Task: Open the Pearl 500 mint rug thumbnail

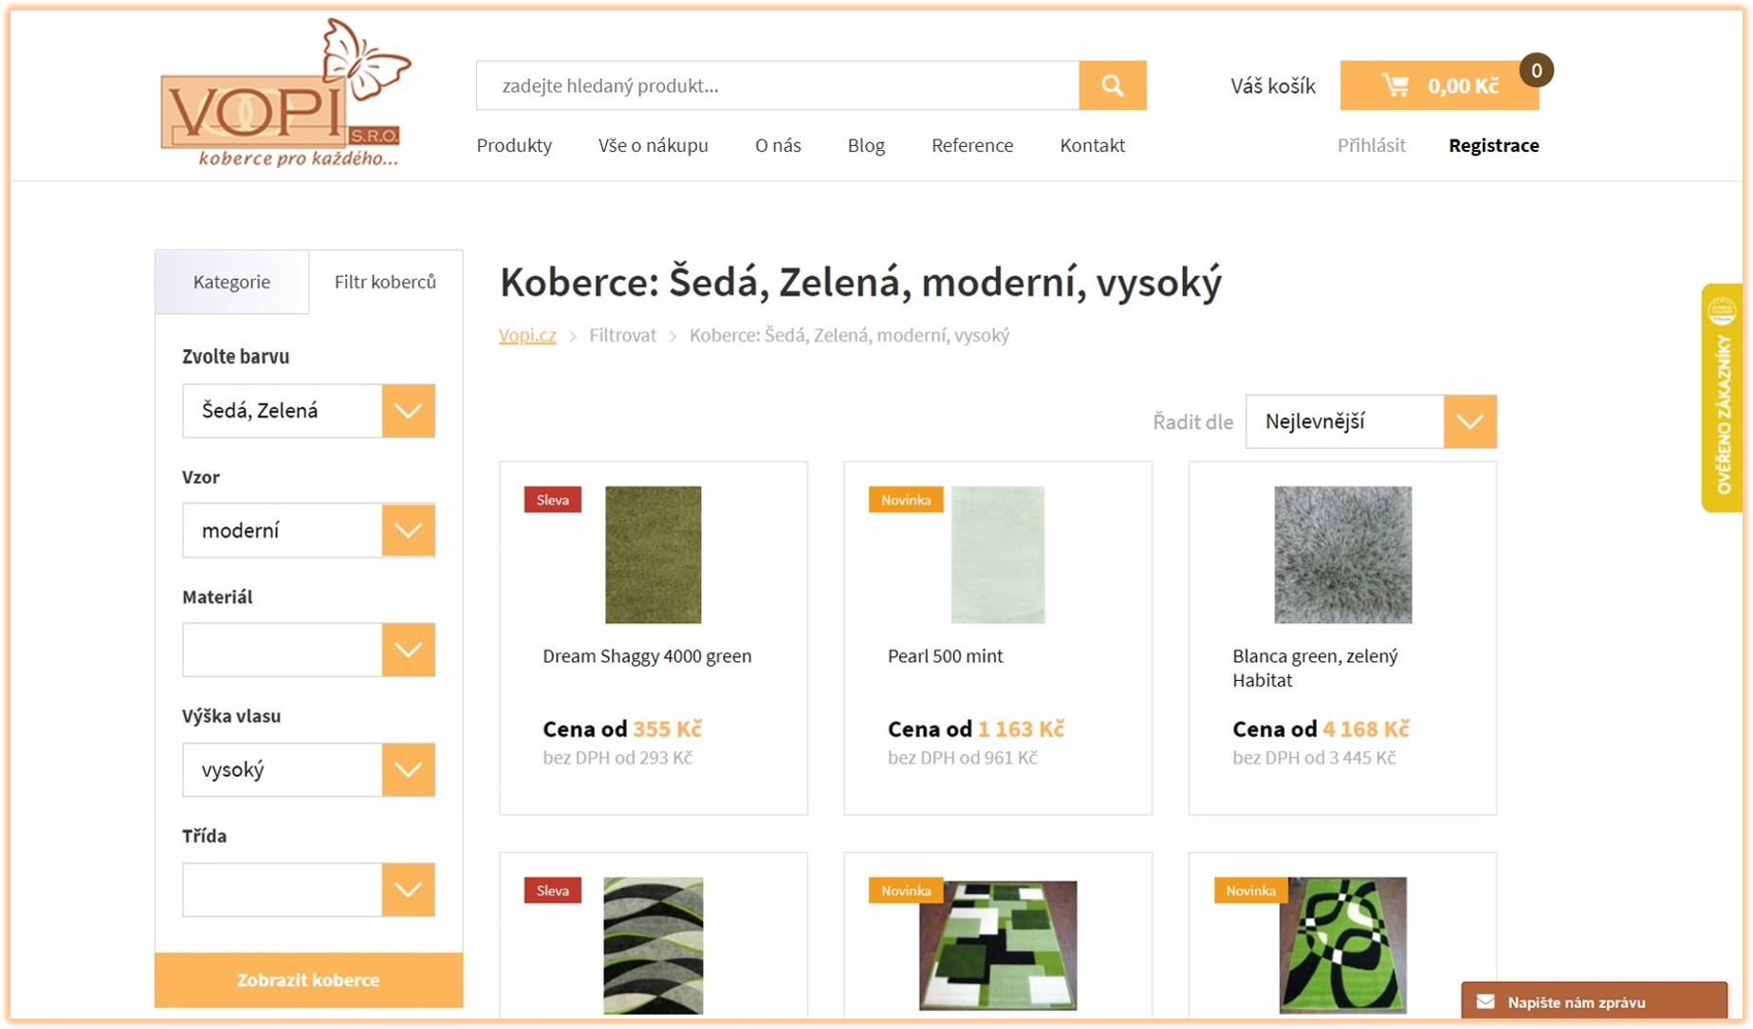Action: click(x=998, y=555)
